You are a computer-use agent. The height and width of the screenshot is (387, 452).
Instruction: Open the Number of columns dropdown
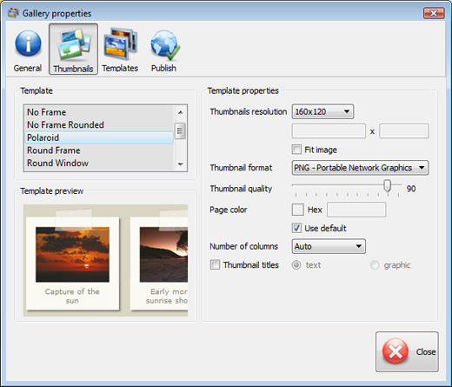329,246
